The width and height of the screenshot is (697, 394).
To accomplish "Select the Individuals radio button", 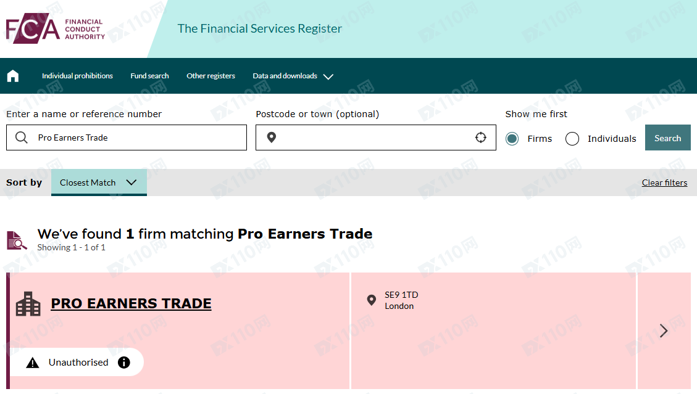I will point(572,139).
